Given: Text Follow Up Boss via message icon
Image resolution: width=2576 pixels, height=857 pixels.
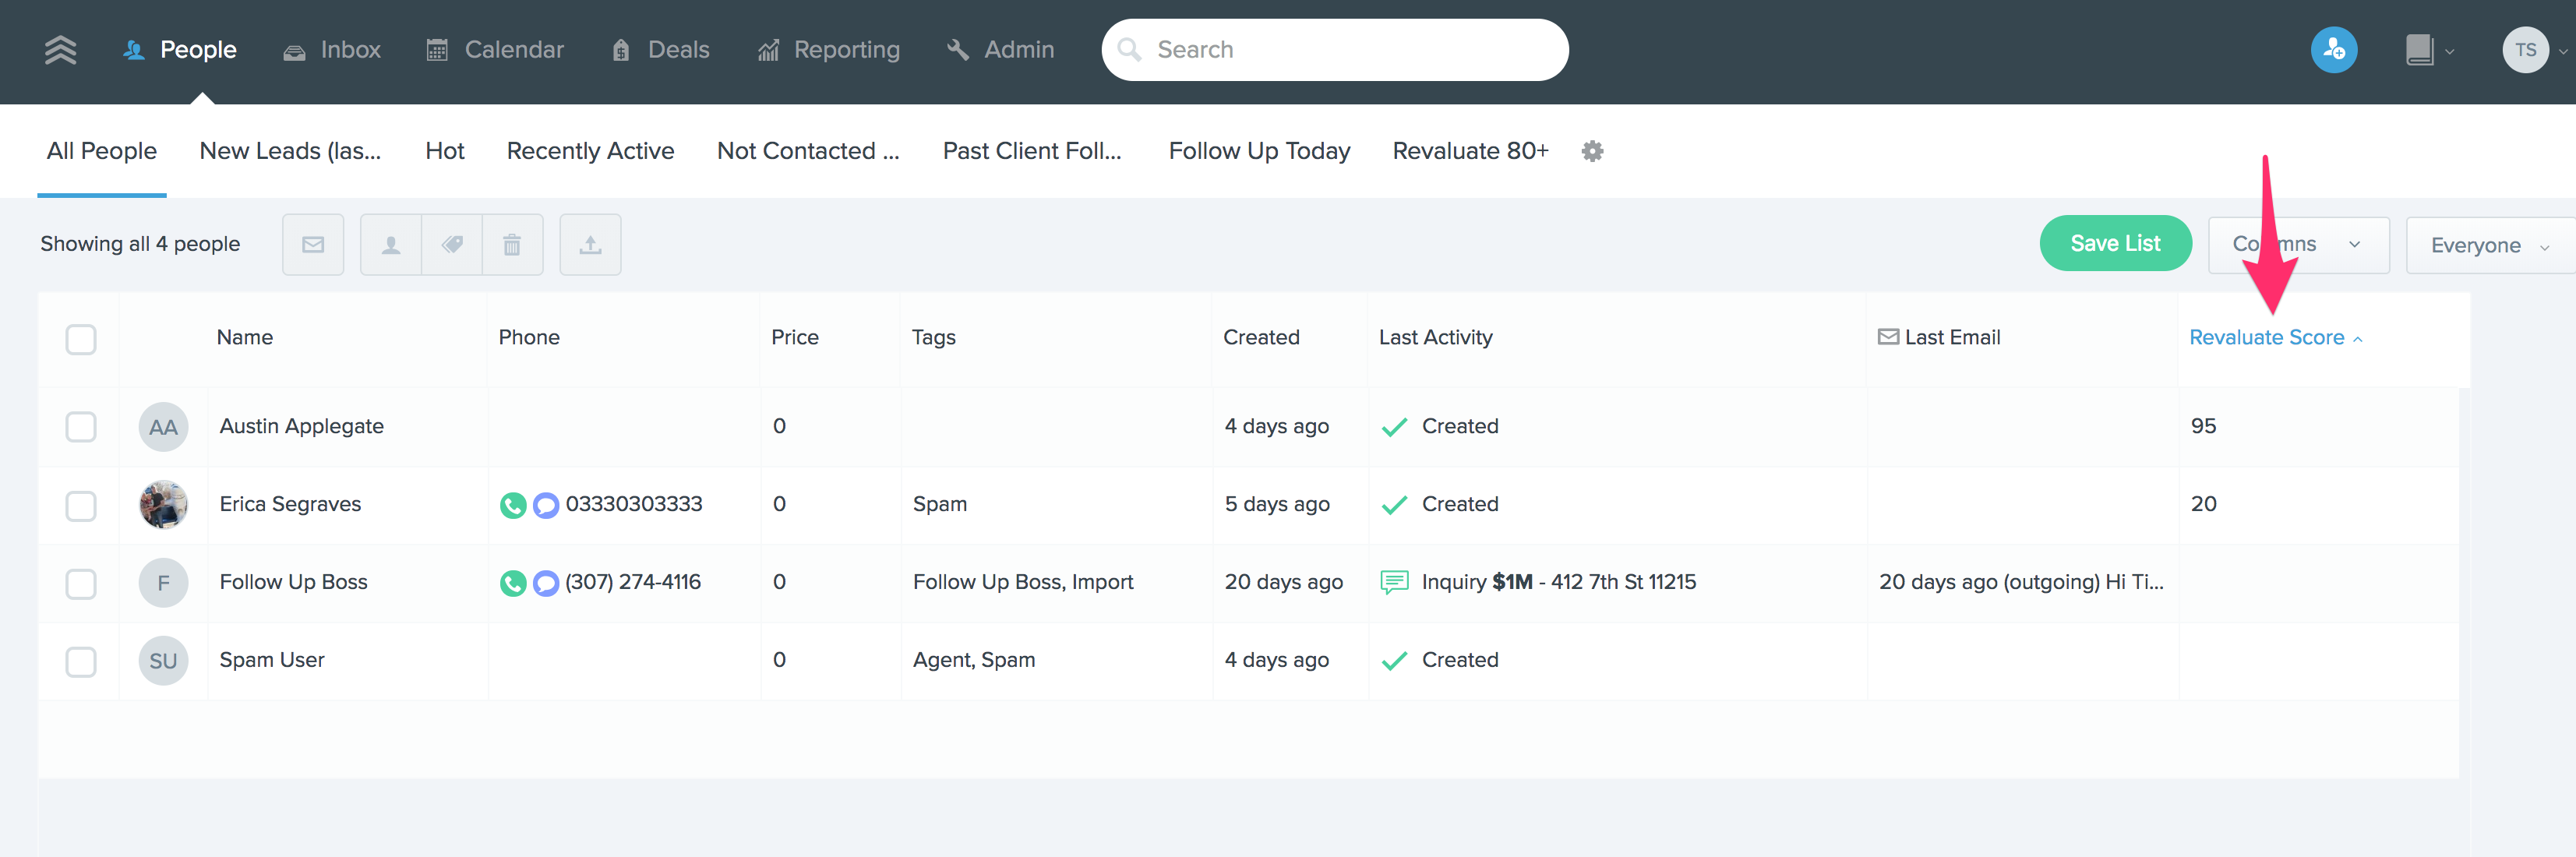Looking at the screenshot, I should click(546, 583).
